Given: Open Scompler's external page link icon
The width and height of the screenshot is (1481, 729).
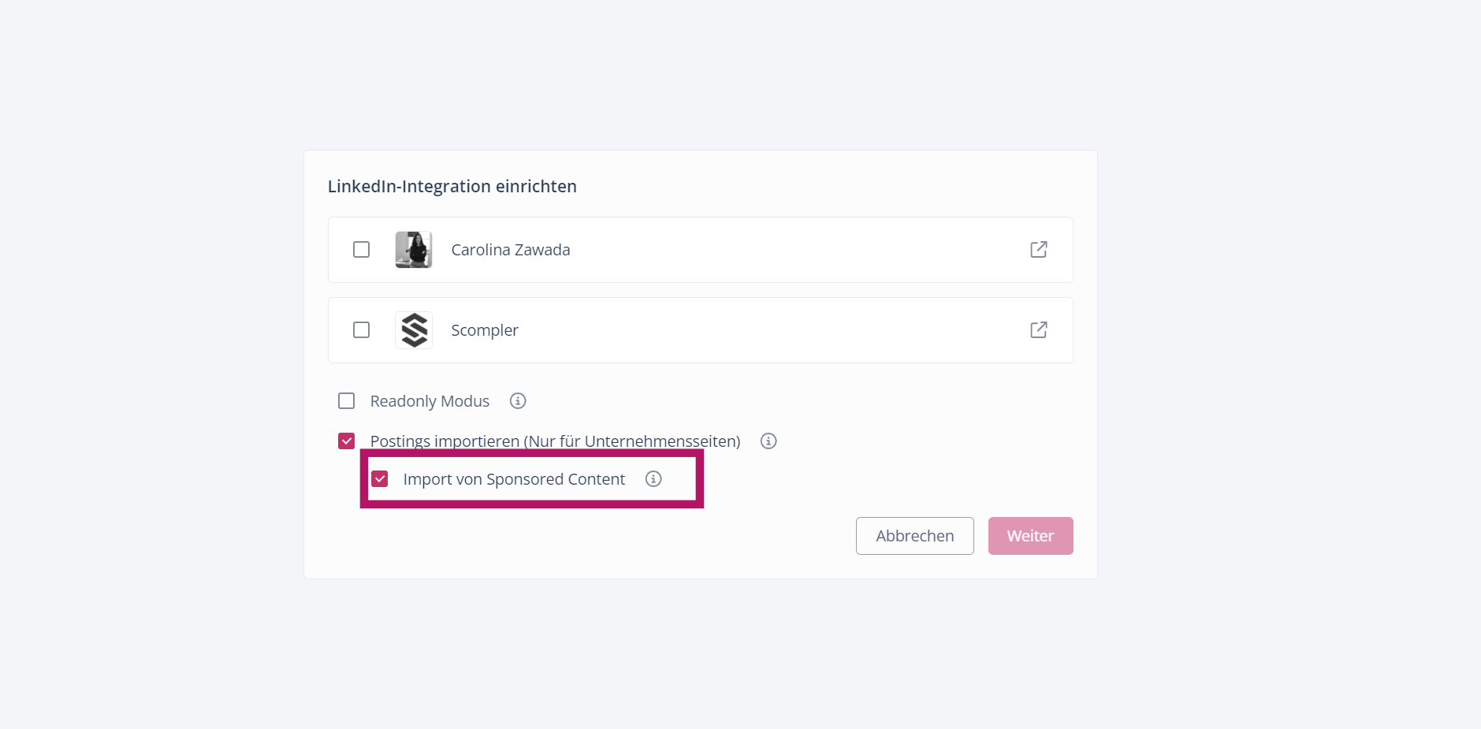Looking at the screenshot, I should [x=1038, y=330].
